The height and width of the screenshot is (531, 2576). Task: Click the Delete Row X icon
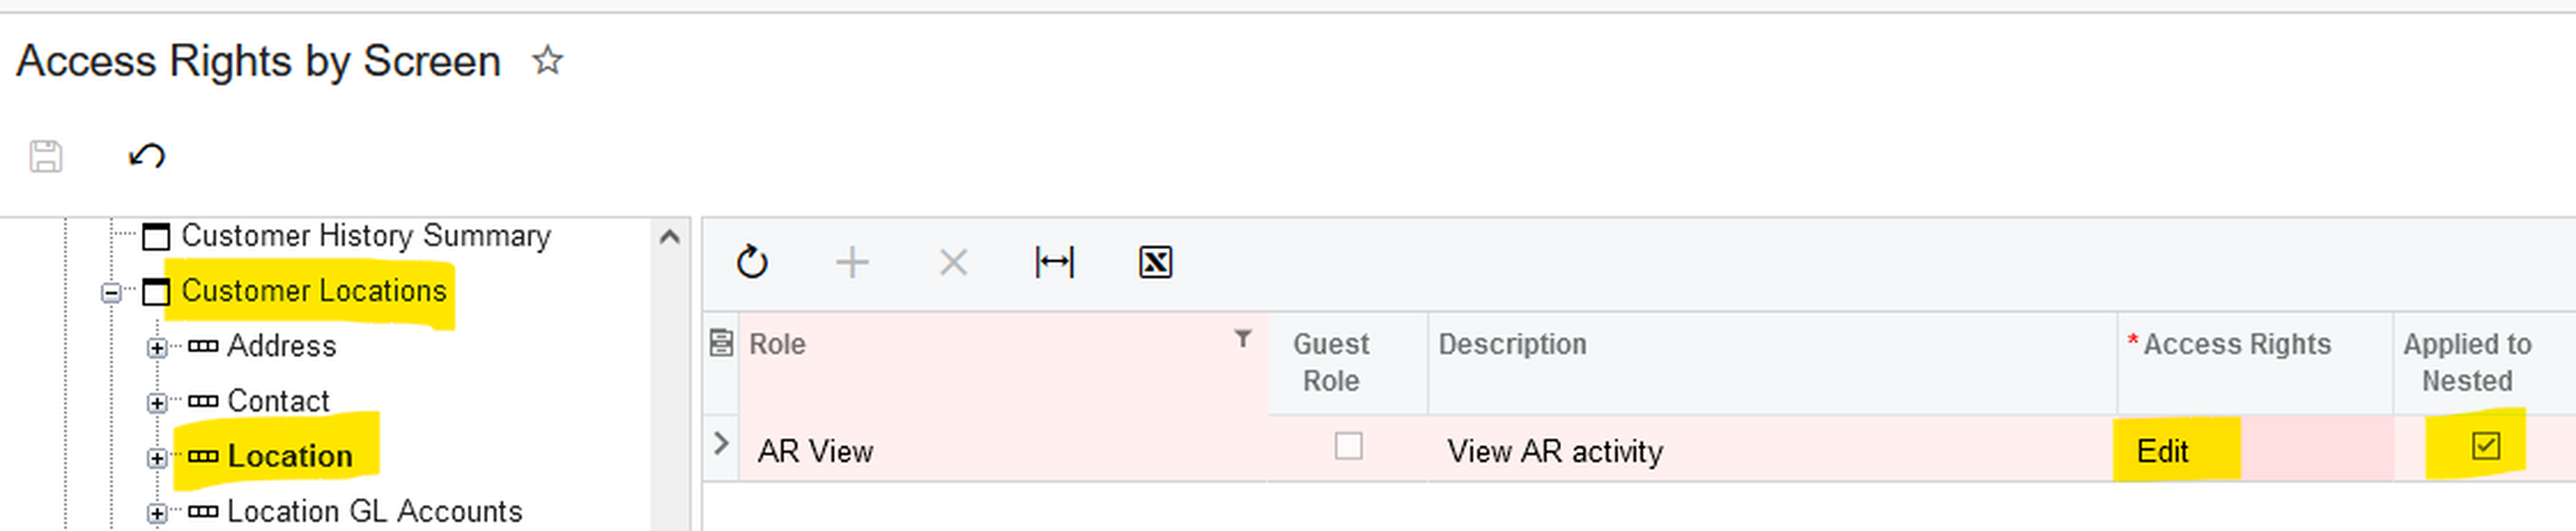tap(953, 263)
